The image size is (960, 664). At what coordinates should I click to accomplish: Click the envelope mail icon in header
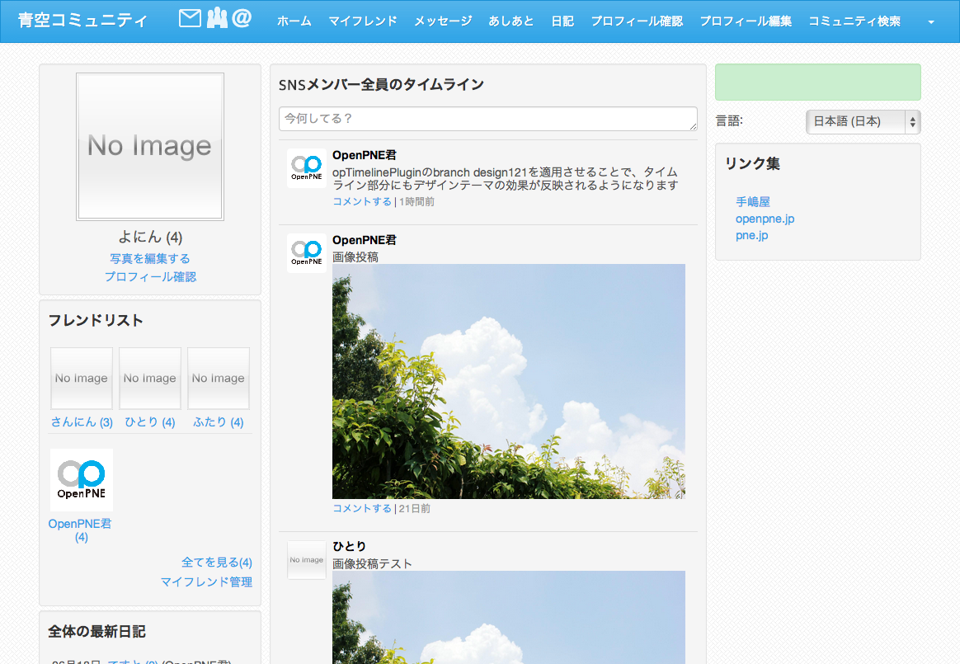coord(190,18)
